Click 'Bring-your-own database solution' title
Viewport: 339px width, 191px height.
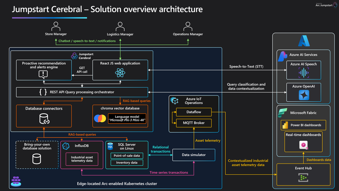tap(37, 146)
